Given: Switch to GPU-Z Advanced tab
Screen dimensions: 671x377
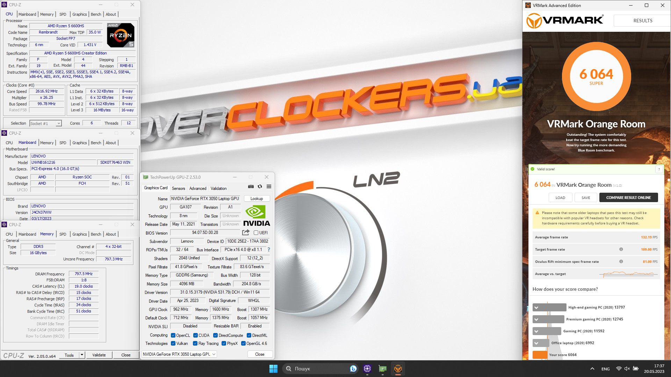Looking at the screenshot, I should (x=198, y=188).
